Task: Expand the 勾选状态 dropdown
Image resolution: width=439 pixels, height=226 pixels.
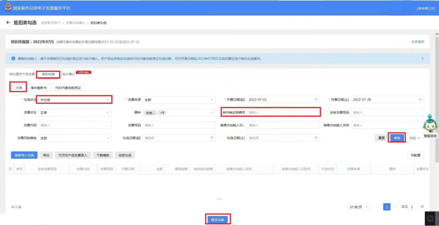Action: point(75,99)
